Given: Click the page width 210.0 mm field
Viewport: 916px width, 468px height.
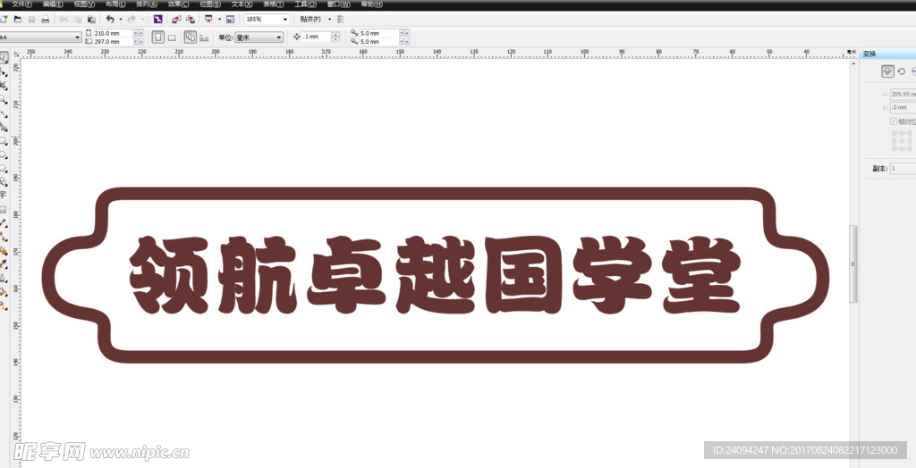Looking at the screenshot, I should tap(113, 33).
